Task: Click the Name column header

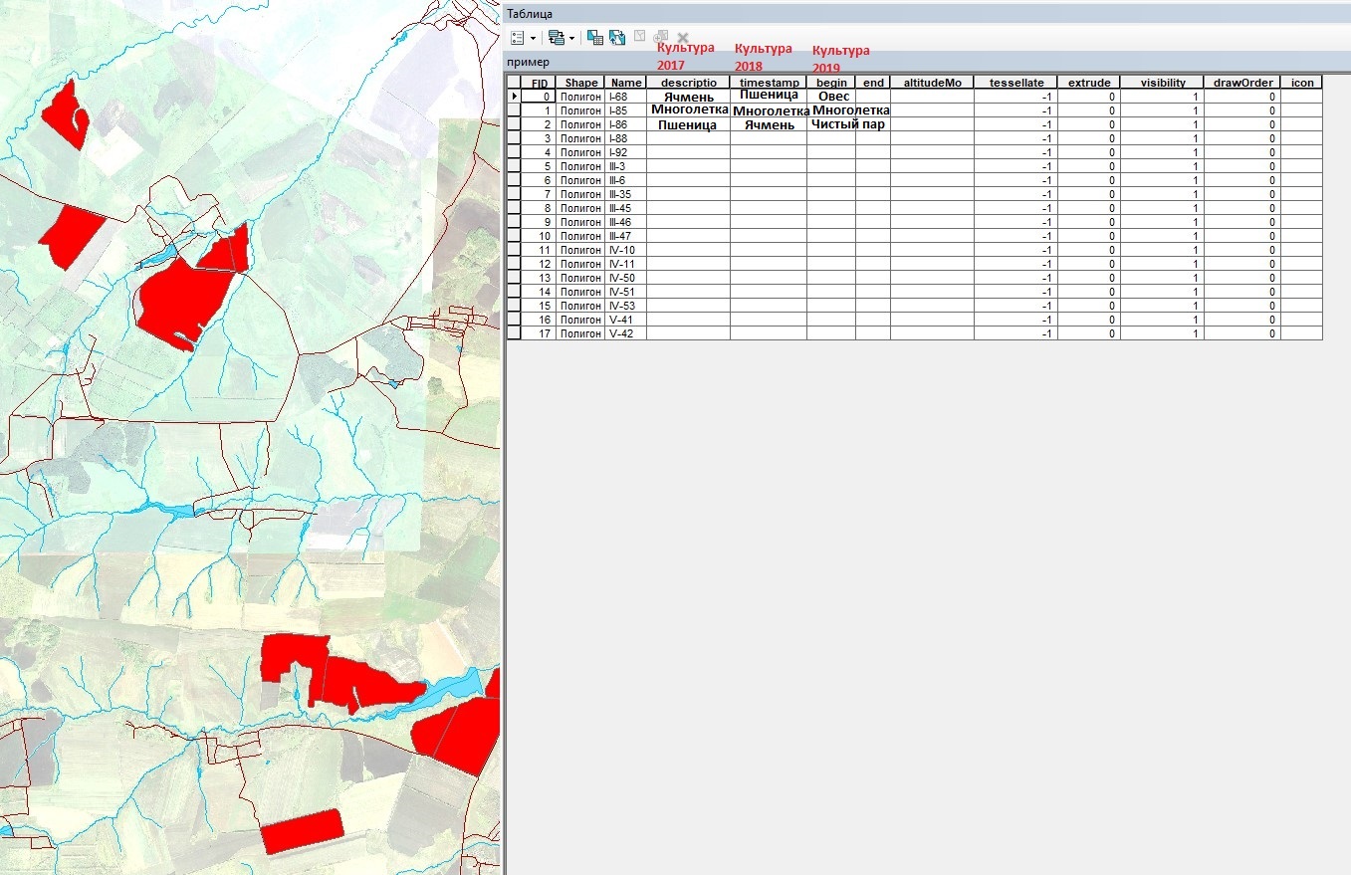Action: tap(625, 83)
